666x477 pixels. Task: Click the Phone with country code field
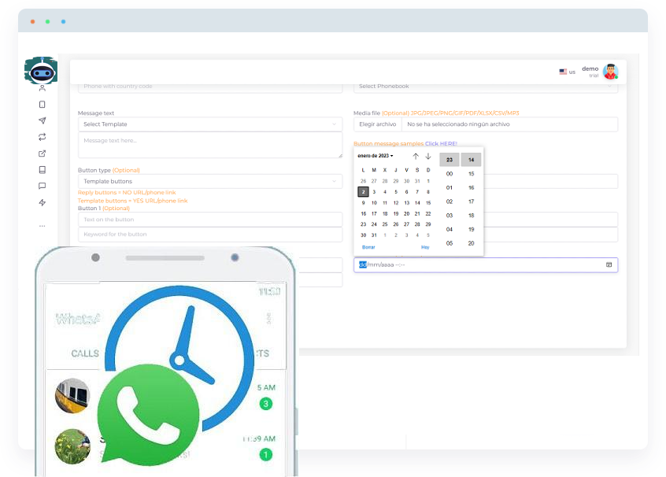(210, 87)
